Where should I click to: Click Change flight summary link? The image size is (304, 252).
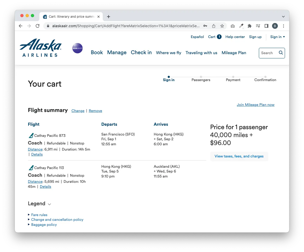78,111
